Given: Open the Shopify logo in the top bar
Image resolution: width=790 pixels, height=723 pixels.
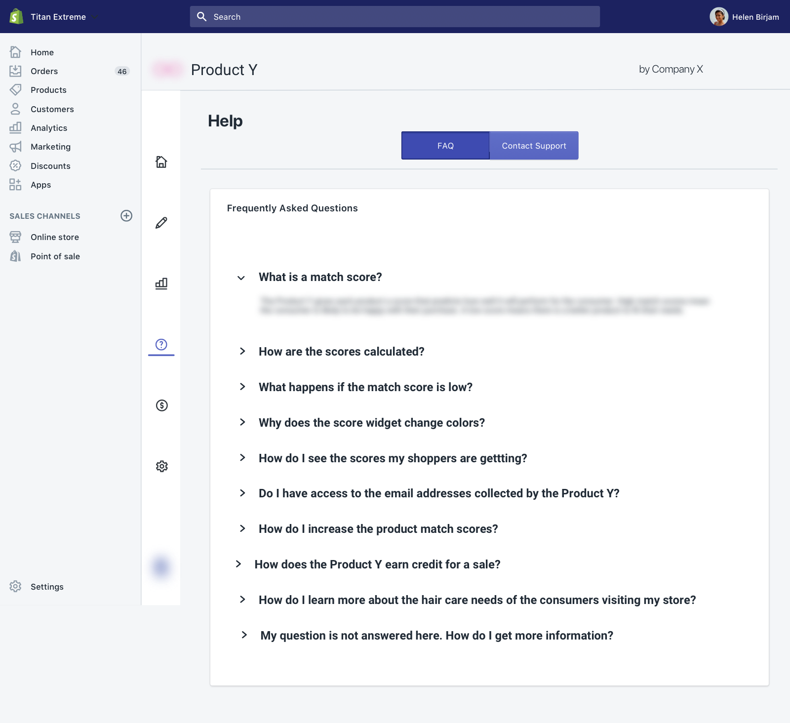Looking at the screenshot, I should pos(16,16).
